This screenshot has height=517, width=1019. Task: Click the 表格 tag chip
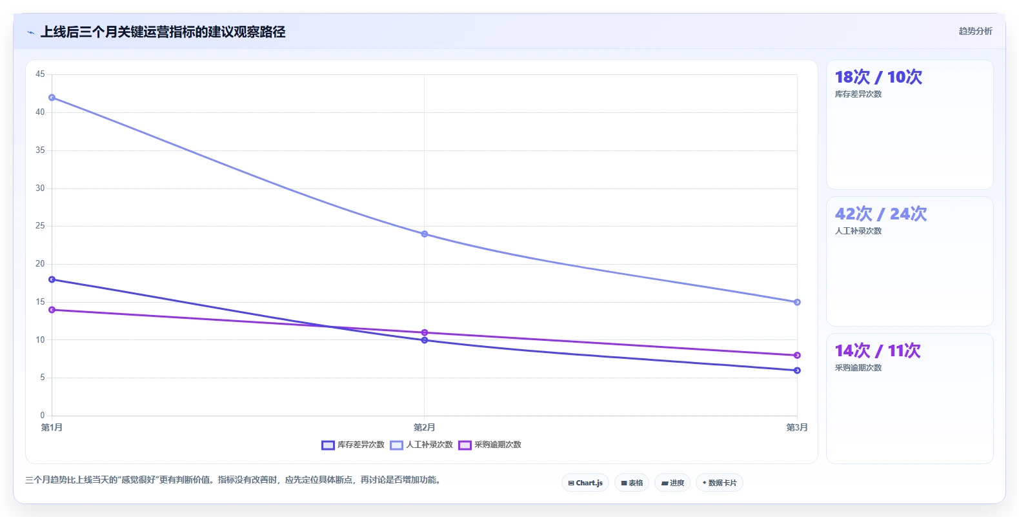click(632, 483)
